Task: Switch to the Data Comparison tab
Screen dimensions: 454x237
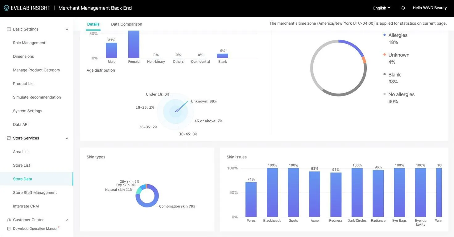Action: point(126,24)
